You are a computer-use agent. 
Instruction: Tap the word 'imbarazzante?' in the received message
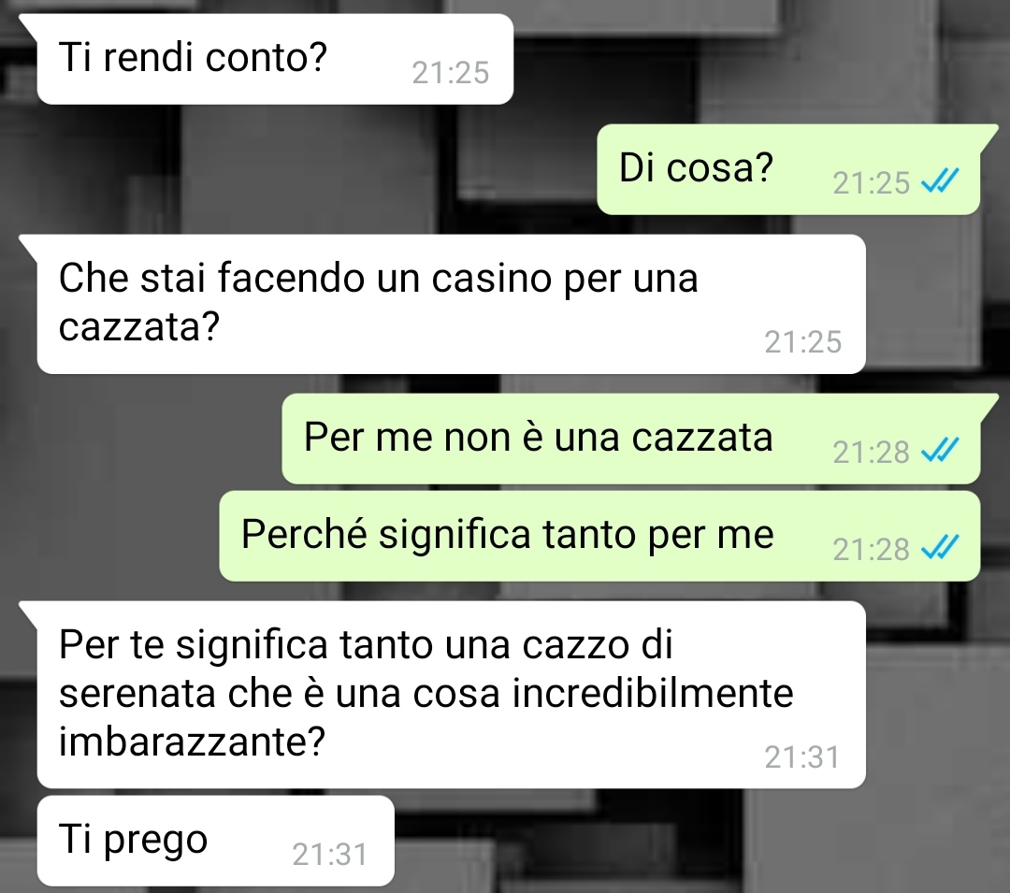[x=192, y=742]
